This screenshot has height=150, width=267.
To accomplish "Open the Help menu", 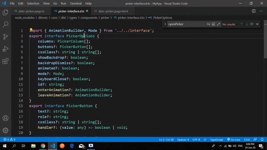I will 88,3.
